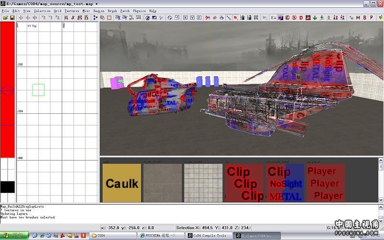Click the Windows Start button
384x240 pixels.
pos(14,236)
